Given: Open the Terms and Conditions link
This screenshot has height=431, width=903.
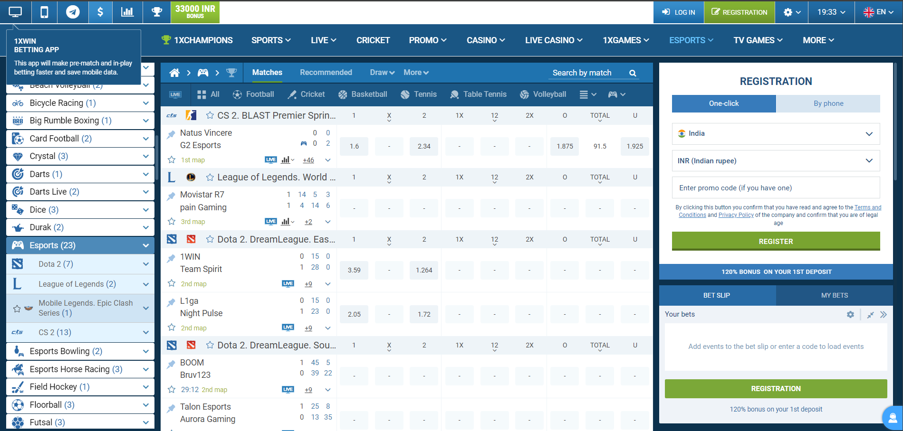Looking at the screenshot, I should [x=867, y=207].
